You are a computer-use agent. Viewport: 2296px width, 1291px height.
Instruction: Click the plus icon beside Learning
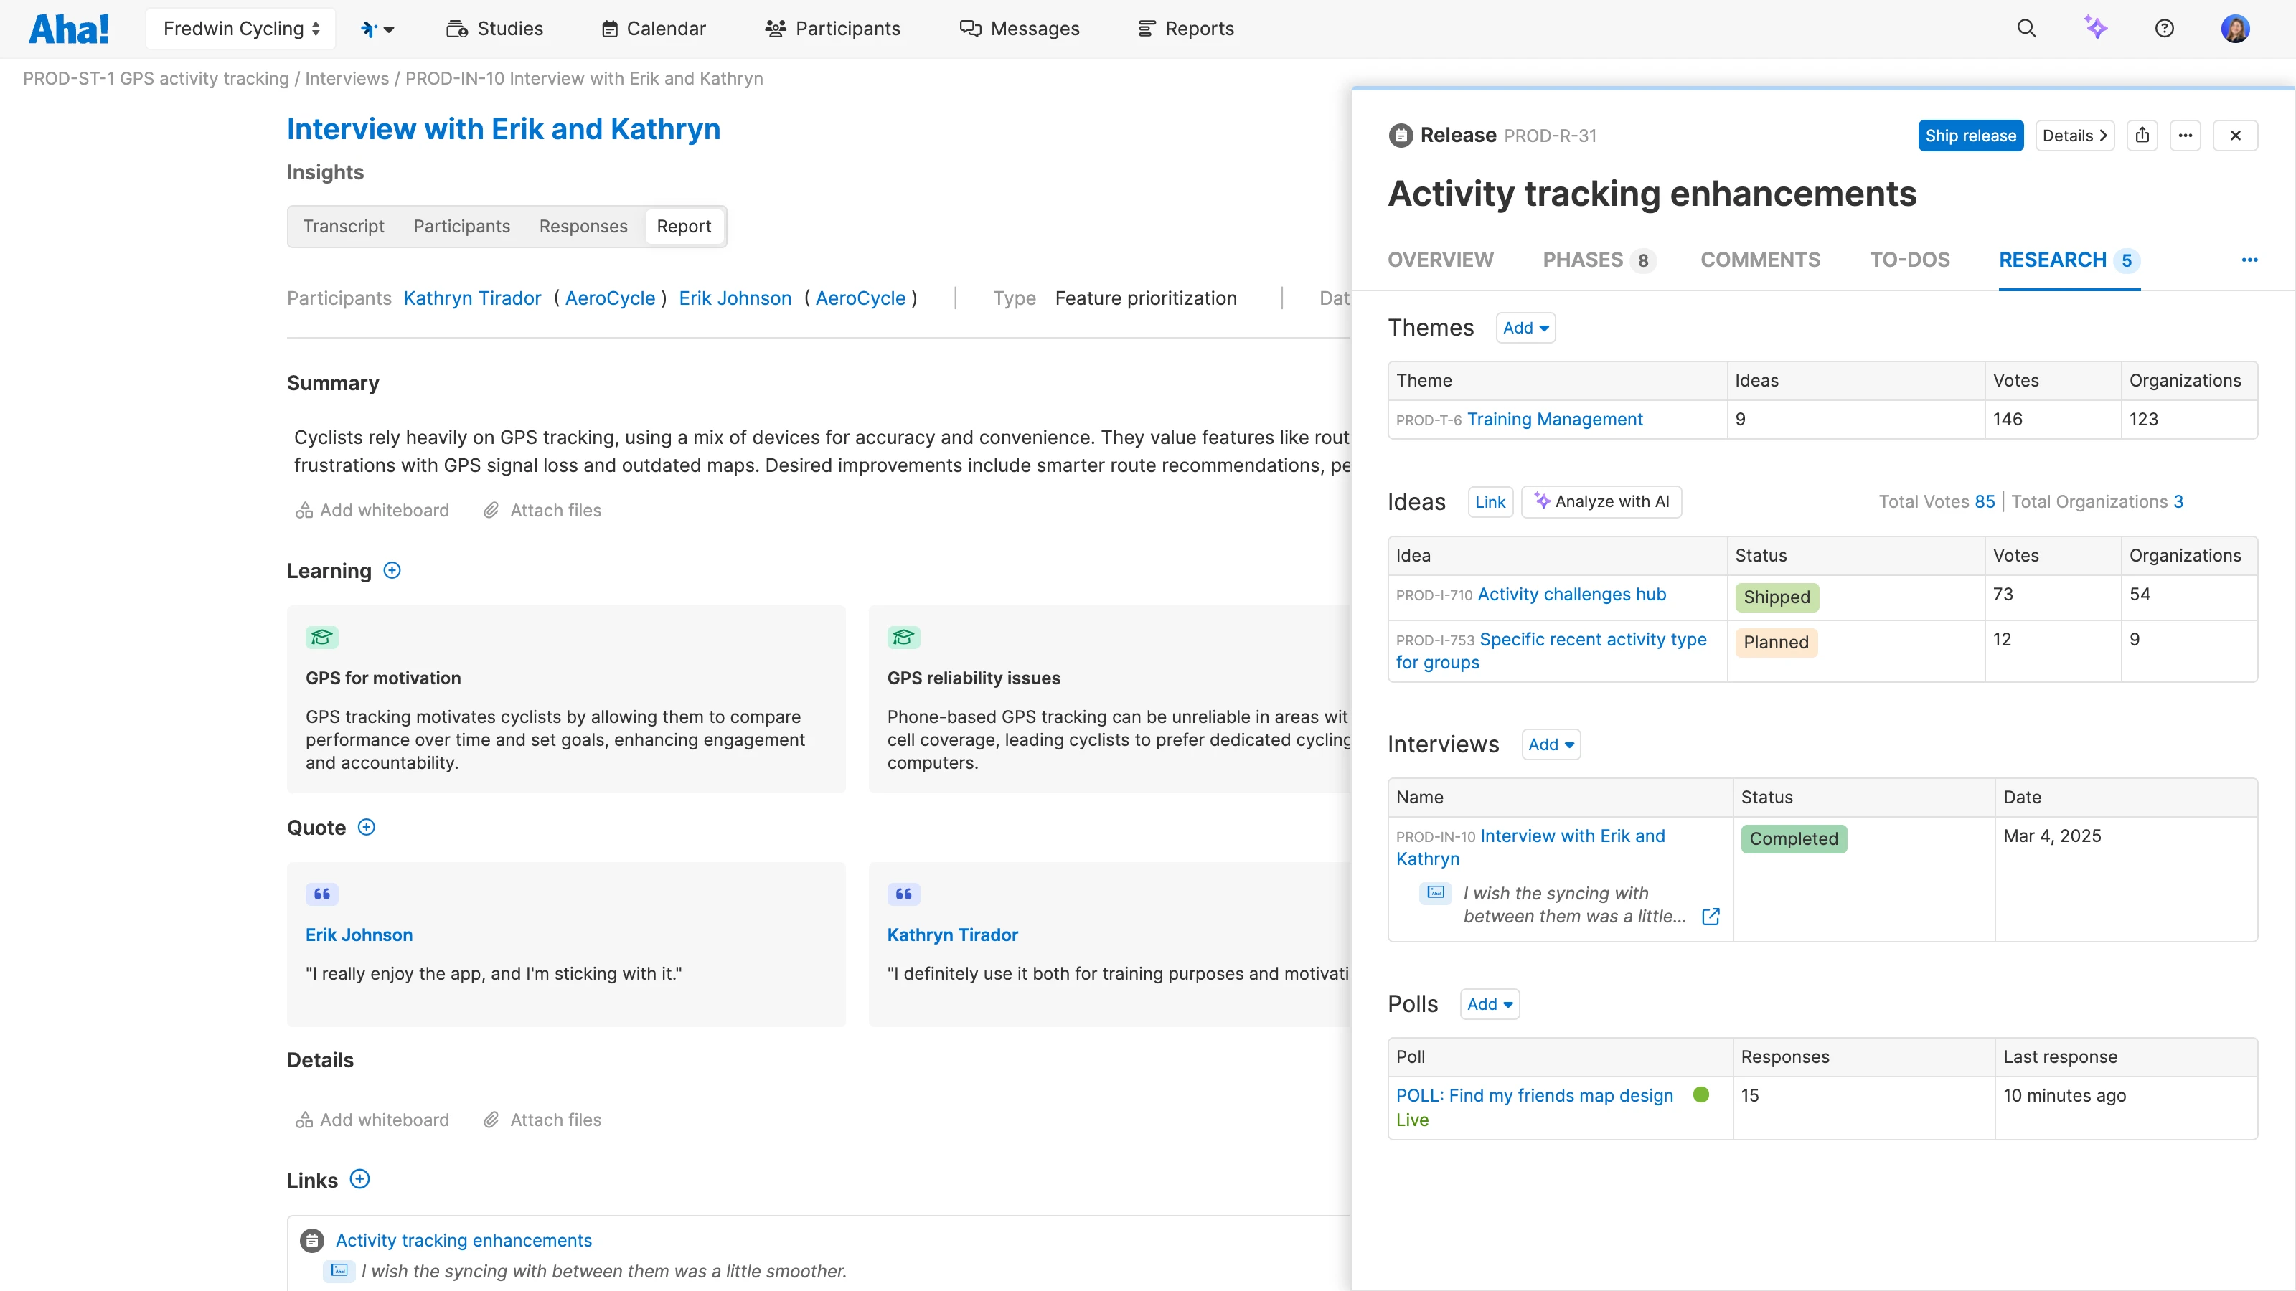[x=392, y=570]
